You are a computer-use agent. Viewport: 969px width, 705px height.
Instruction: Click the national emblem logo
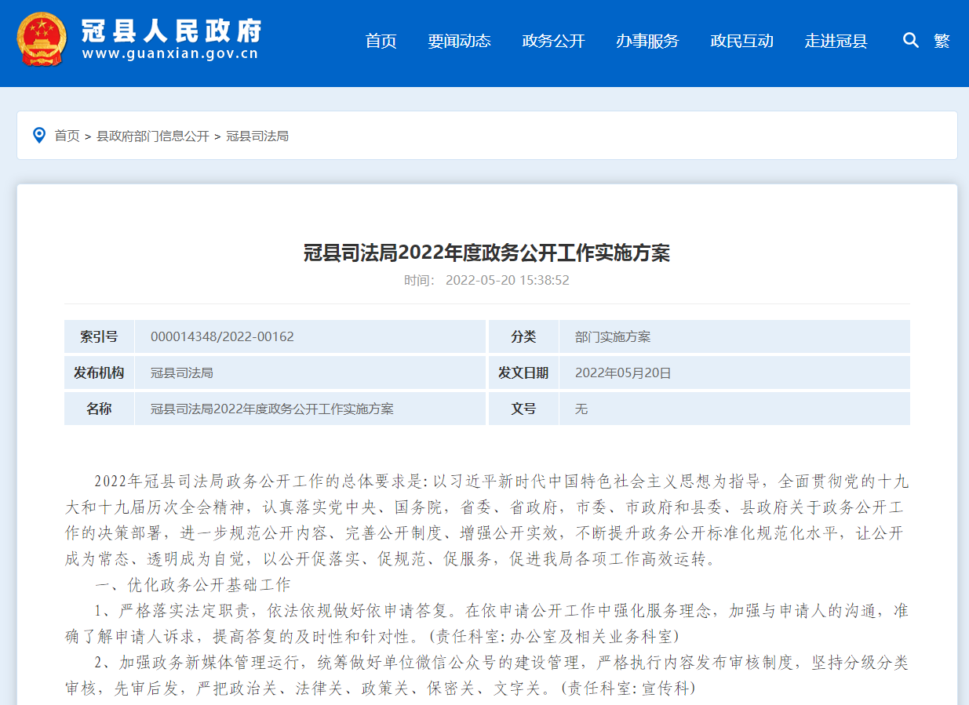pyautogui.click(x=42, y=39)
